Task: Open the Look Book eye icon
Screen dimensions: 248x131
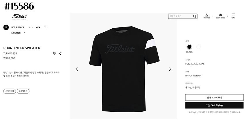Action: (x=220, y=16)
